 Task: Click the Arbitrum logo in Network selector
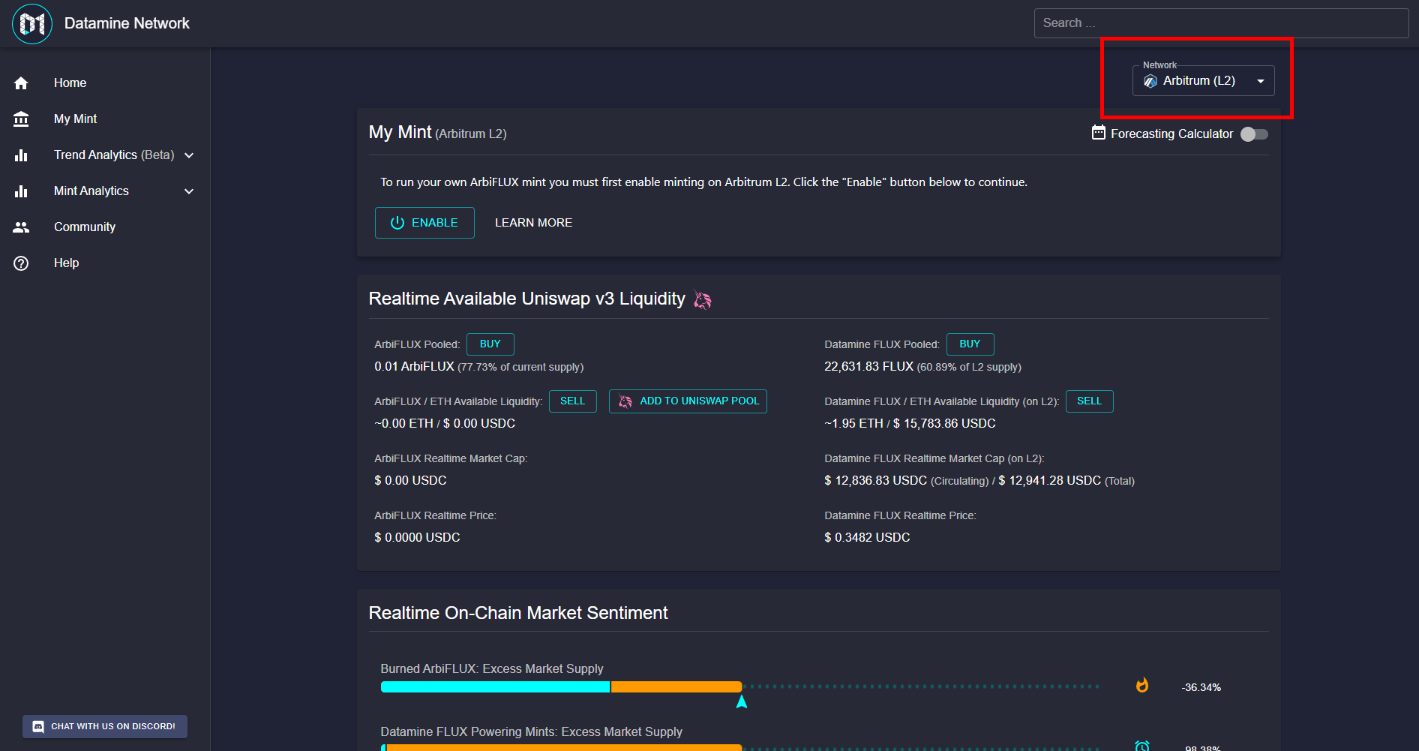pyautogui.click(x=1150, y=81)
